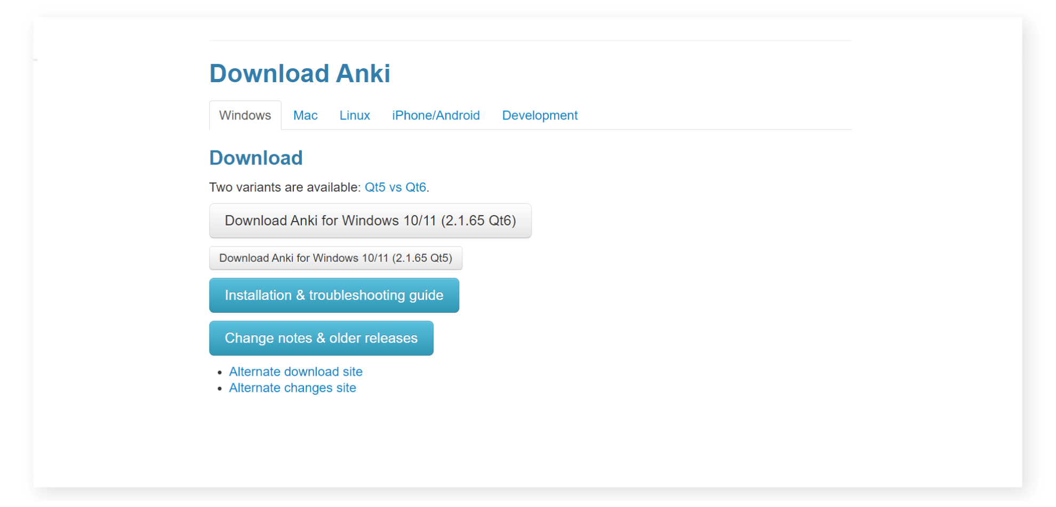Image resolution: width=1056 pixels, height=507 pixels.
Task: Visit the Alternate download site link
Action: point(295,371)
